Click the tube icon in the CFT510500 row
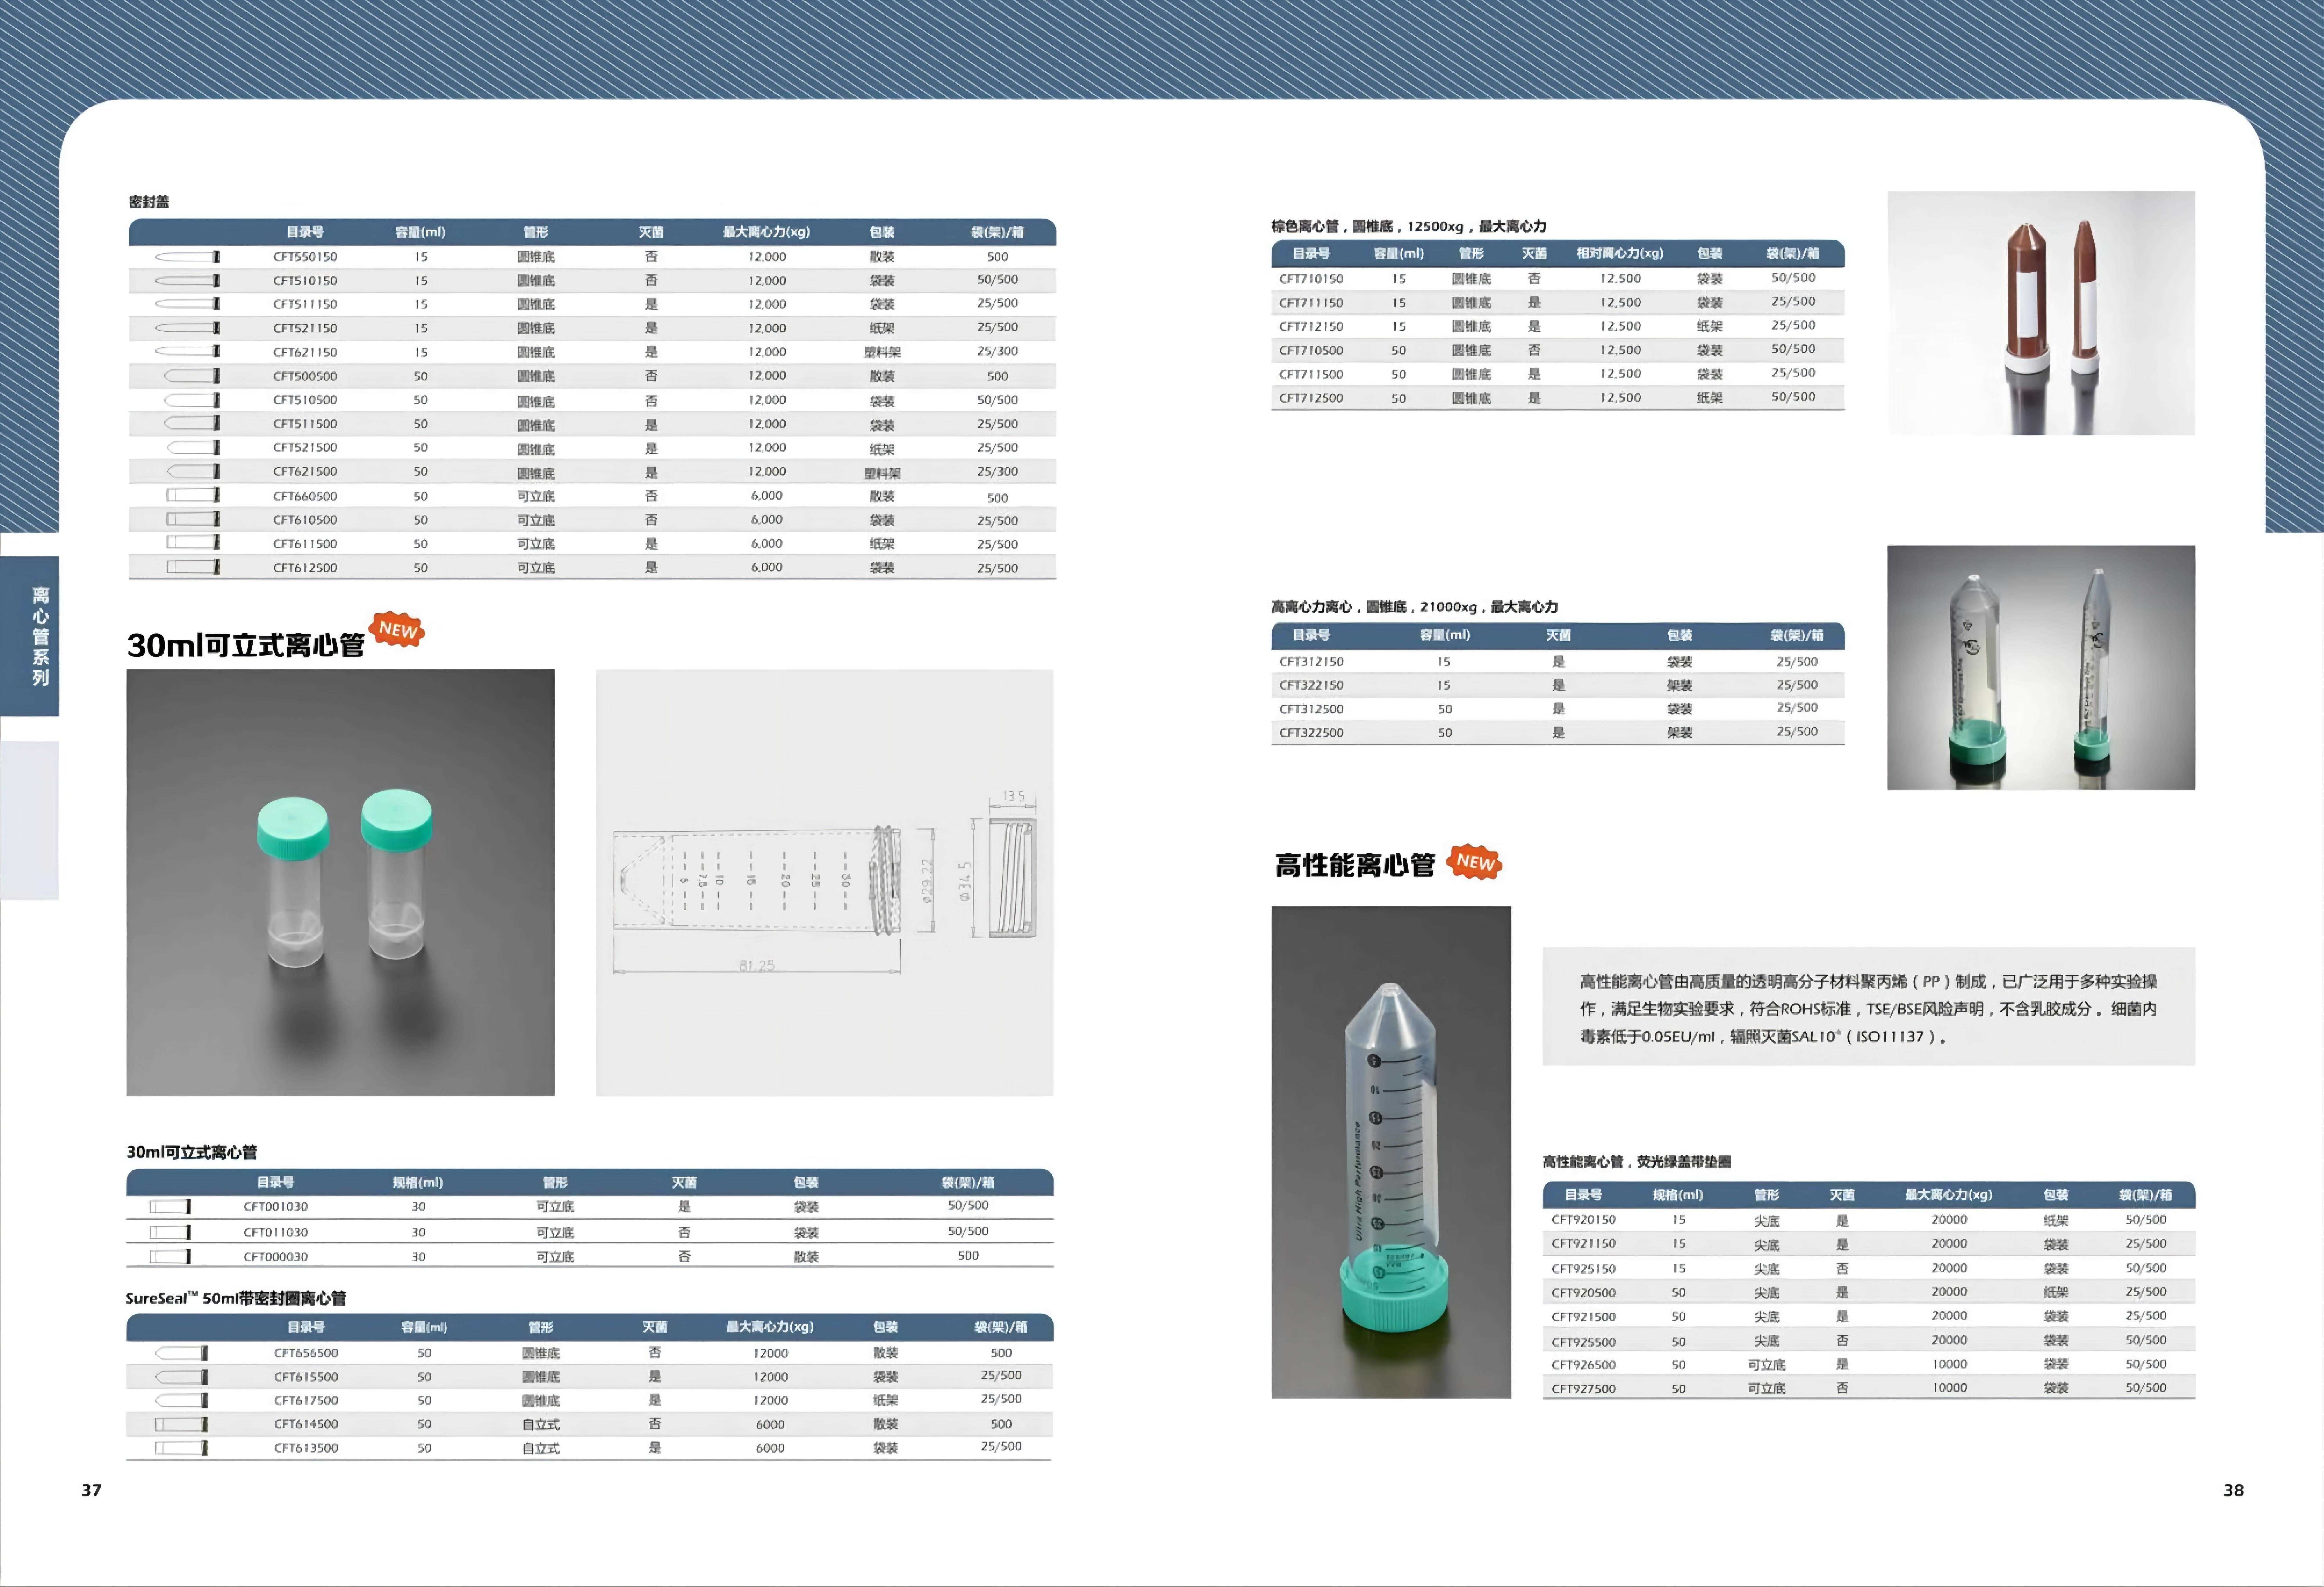This screenshot has width=2324, height=1587. [x=192, y=400]
